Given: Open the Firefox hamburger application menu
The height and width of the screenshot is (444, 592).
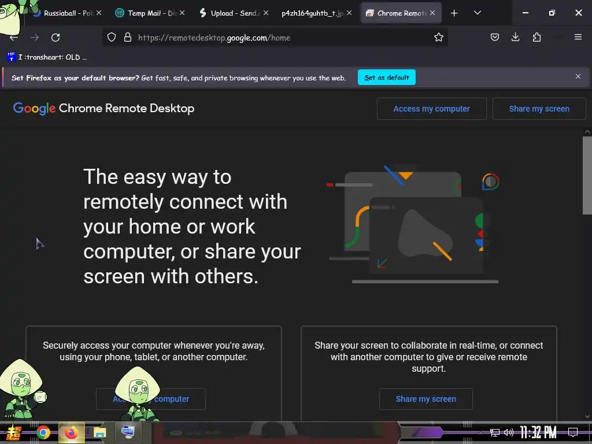Looking at the screenshot, I should (578, 37).
